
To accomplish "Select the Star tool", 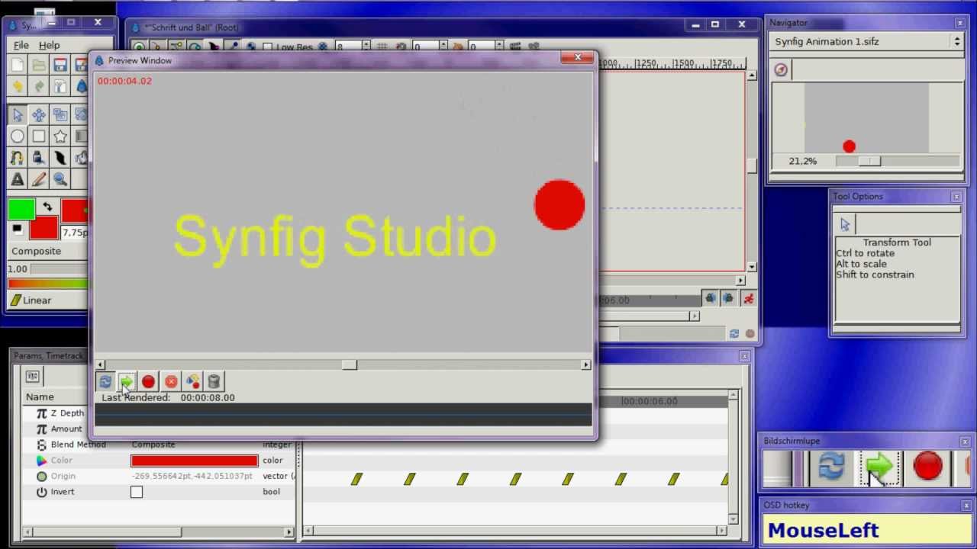I will point(60,136).
